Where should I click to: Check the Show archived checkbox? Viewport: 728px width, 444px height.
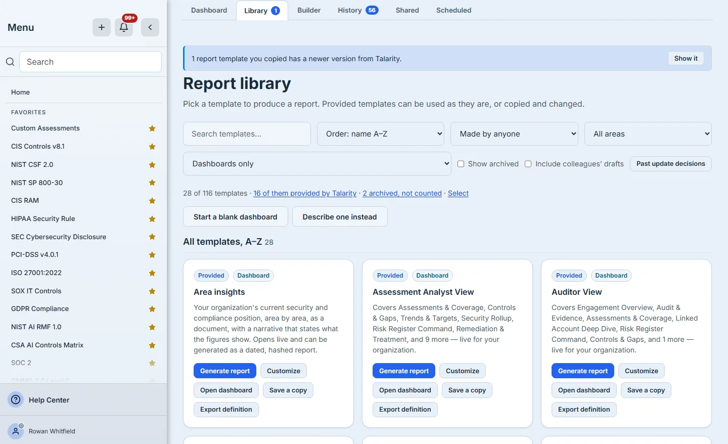click(x=461, y=164)
